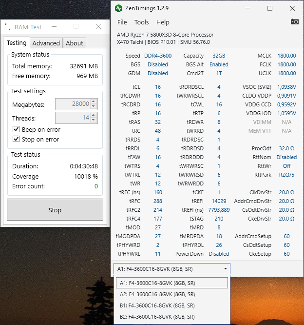Click the CLDO VDDP voltage 0,9091V
304x325 pixels.
pos(286,96)
